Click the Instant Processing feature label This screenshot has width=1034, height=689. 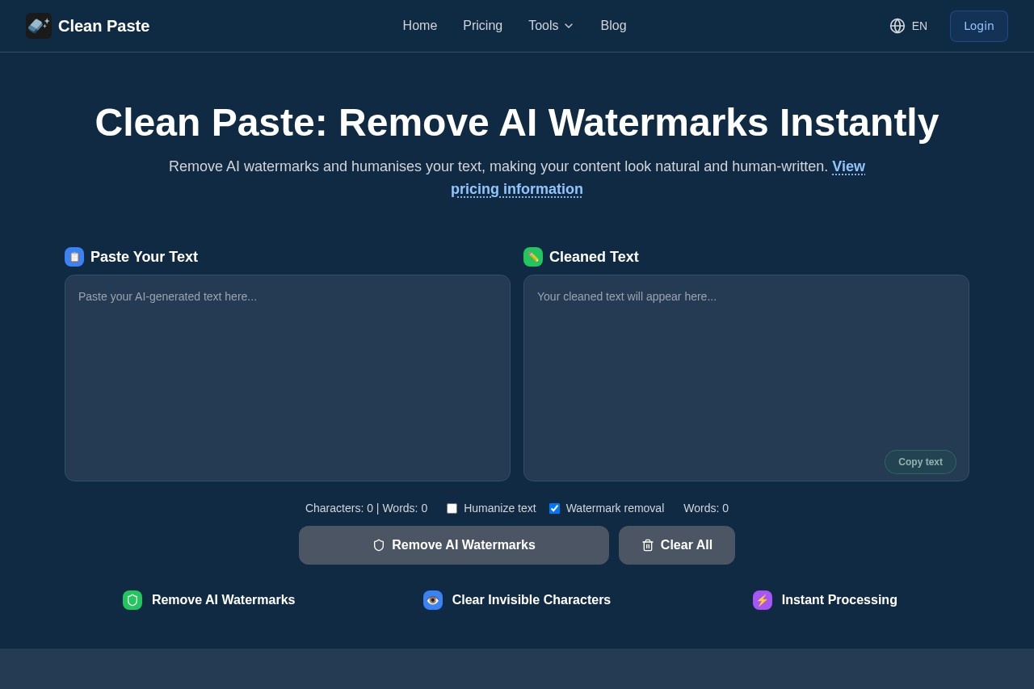[839, 600]
